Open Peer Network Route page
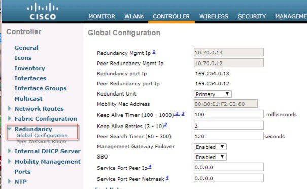This screenshot has height=189, width=307. click(x=41, y=142)
